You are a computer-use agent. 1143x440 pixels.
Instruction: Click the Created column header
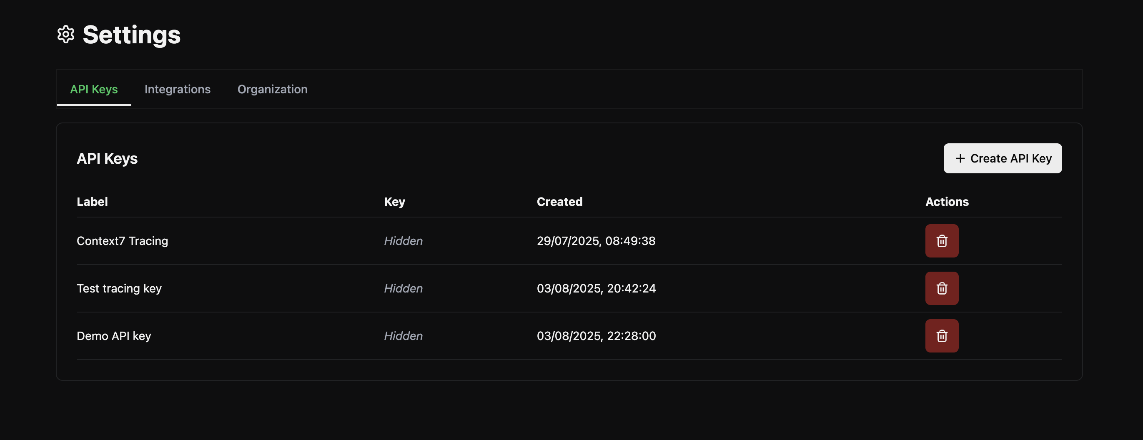[559, 201]
